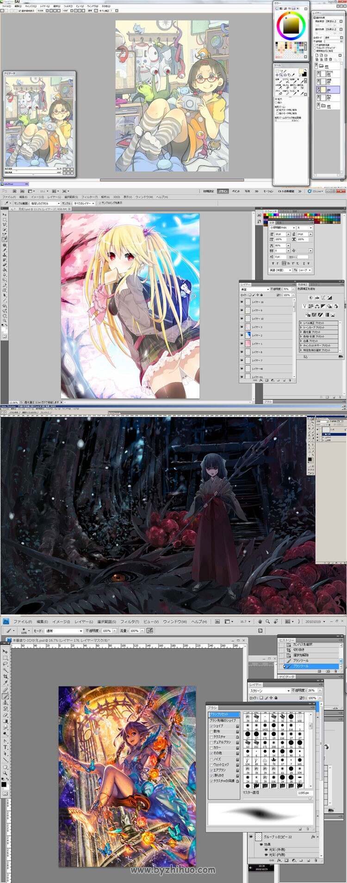Click CS Live button in CS5 window
This screenshot has width=347, height=883.
coord(316,191)
